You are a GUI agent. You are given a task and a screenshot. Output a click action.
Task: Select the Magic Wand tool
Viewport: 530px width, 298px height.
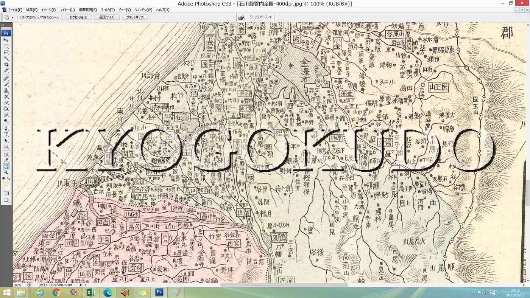(x=6, y=59)
